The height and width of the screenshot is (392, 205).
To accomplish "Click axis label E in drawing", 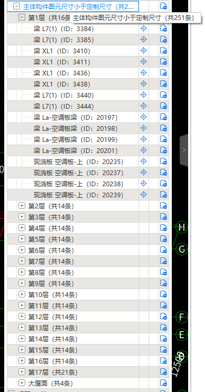I will point(182,334).
